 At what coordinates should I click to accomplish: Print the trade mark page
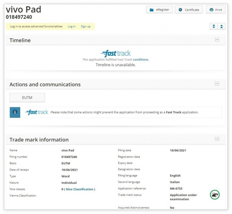[x=215, y=10]
